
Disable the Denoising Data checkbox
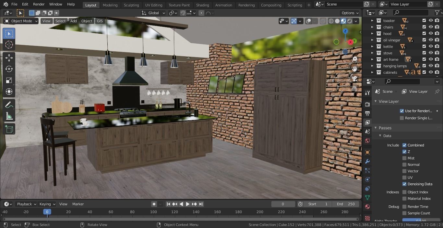point(404,184)
